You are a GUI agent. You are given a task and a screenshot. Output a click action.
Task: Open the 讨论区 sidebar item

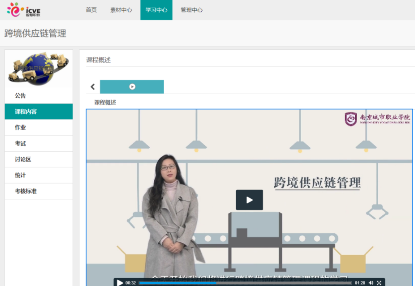click(x=23, y=159)
